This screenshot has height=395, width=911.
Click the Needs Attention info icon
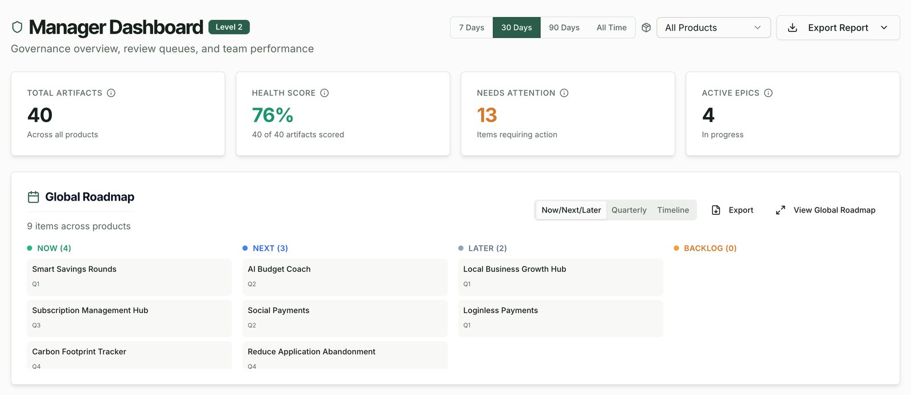point(564,93)
